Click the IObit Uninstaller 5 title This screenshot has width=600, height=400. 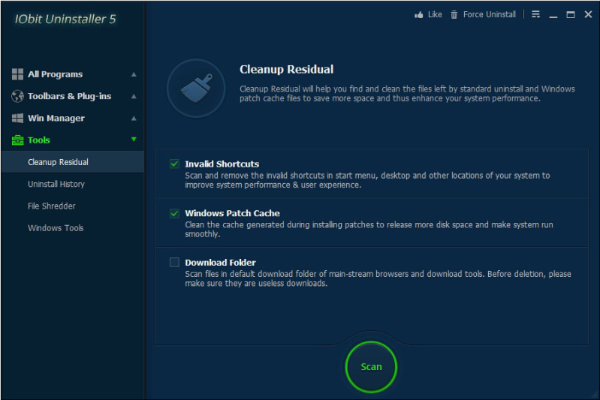[65, 19]
